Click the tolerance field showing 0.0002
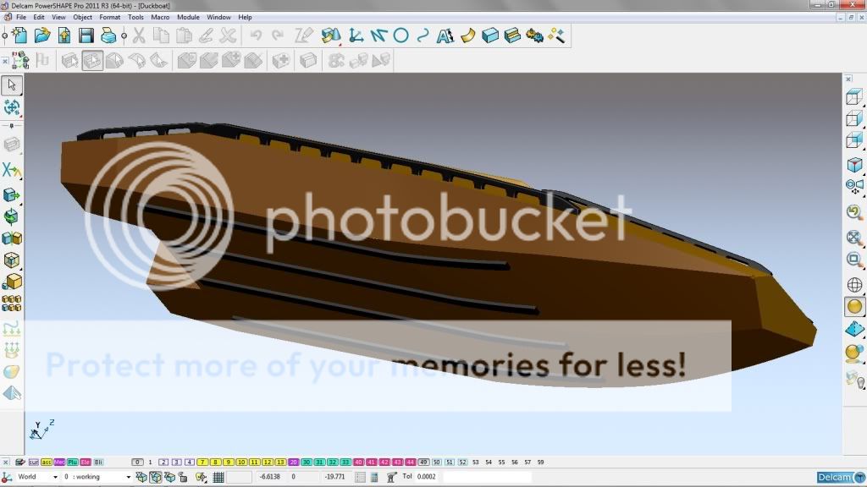The width and height of the screenshot is (867, 487). pos(427,477)
